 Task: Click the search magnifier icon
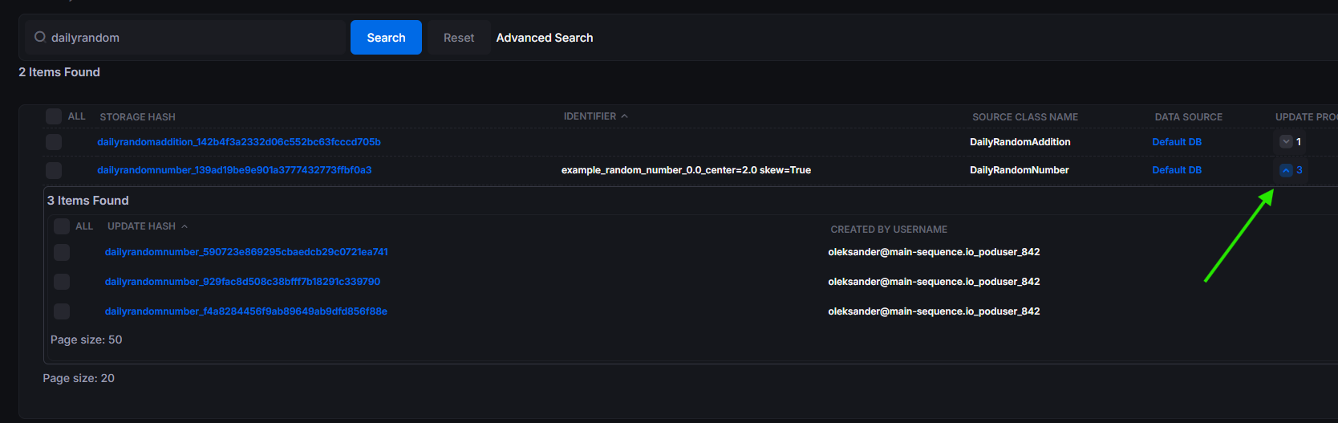click(x=40, y=37)
